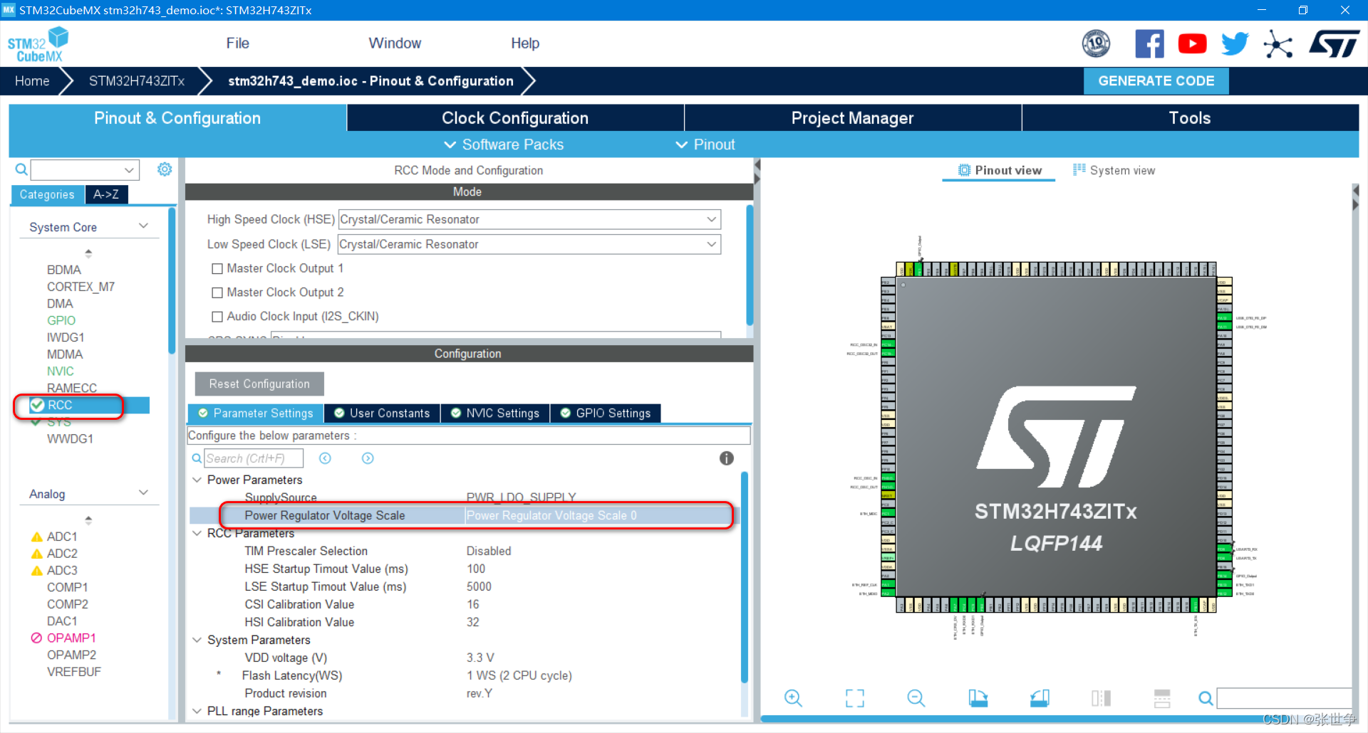Rotate the chip counter-clockwise icon
The image size is (1368, 733).
pyautogui.click(x=1040, y=698)
